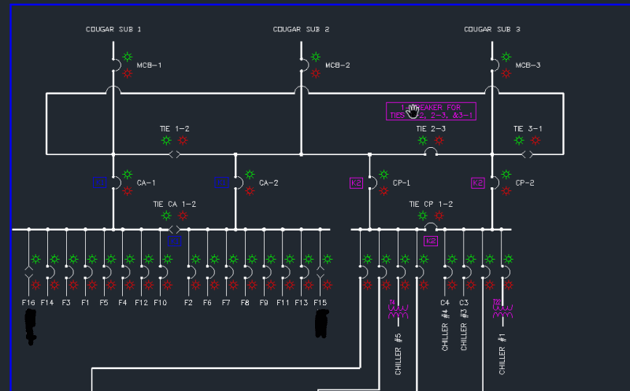Select the COUGAR SUB 1 label
Screen dimensions: 630x391
(x=113, y=29)
